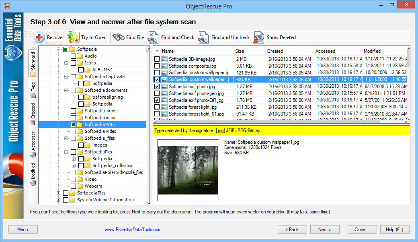Toggle the SoftpediaPDFs folder checkbox

click(73, 124)
